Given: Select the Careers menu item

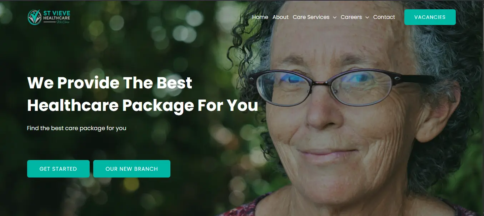Looking at the screenshot, I should coord(351,17).
